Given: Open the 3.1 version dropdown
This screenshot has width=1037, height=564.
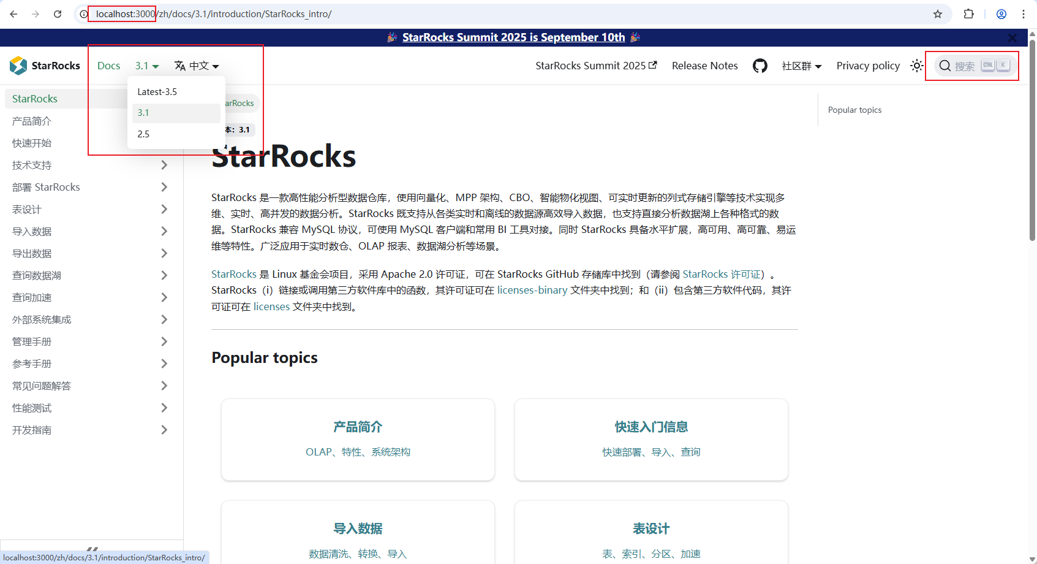Looking at the screenshot, I should [x=147, y=66].
